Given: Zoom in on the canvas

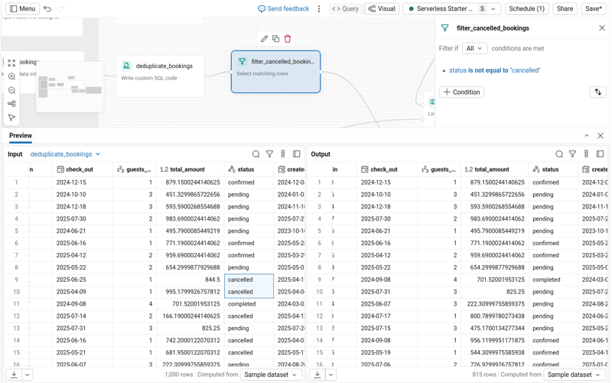Looking at the screenshot, I should coord(11,77).
